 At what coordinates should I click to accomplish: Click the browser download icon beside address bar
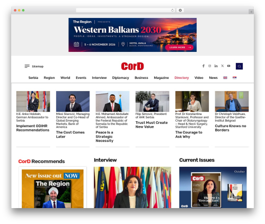tap(180, 10)
